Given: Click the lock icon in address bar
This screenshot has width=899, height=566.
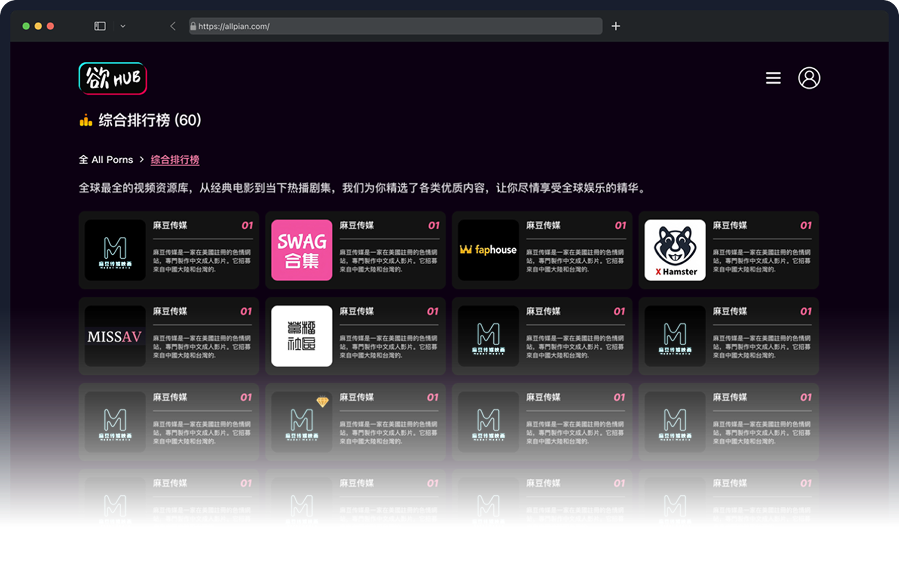Looking at the screenshot, I should coord(193,26).
